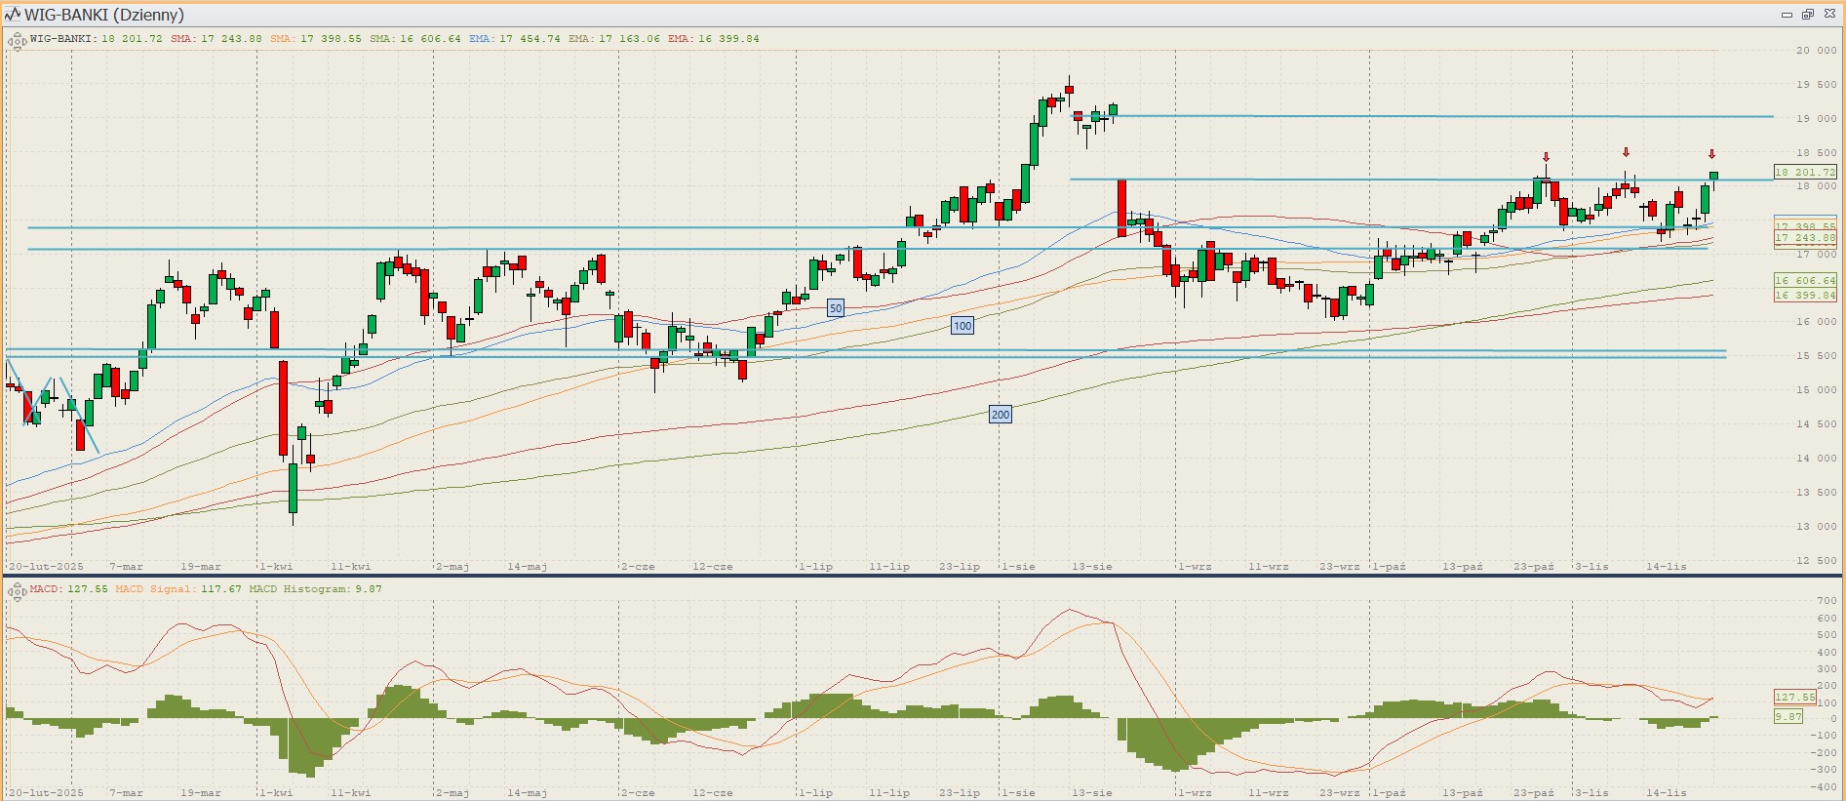Click the 18 201.72 price tag on axis
The width and height of the screenshot is (1846, 801).
point(1804,173)
